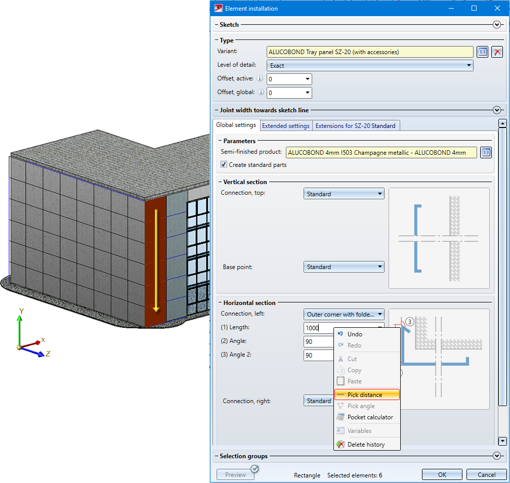Click the Cancel button
This screenshot has height=483, width=510.
pyautogui.click(x=486, y=474)
